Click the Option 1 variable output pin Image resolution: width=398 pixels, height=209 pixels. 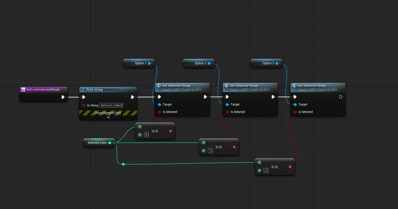pyautogui.click(x=149, y=63)
